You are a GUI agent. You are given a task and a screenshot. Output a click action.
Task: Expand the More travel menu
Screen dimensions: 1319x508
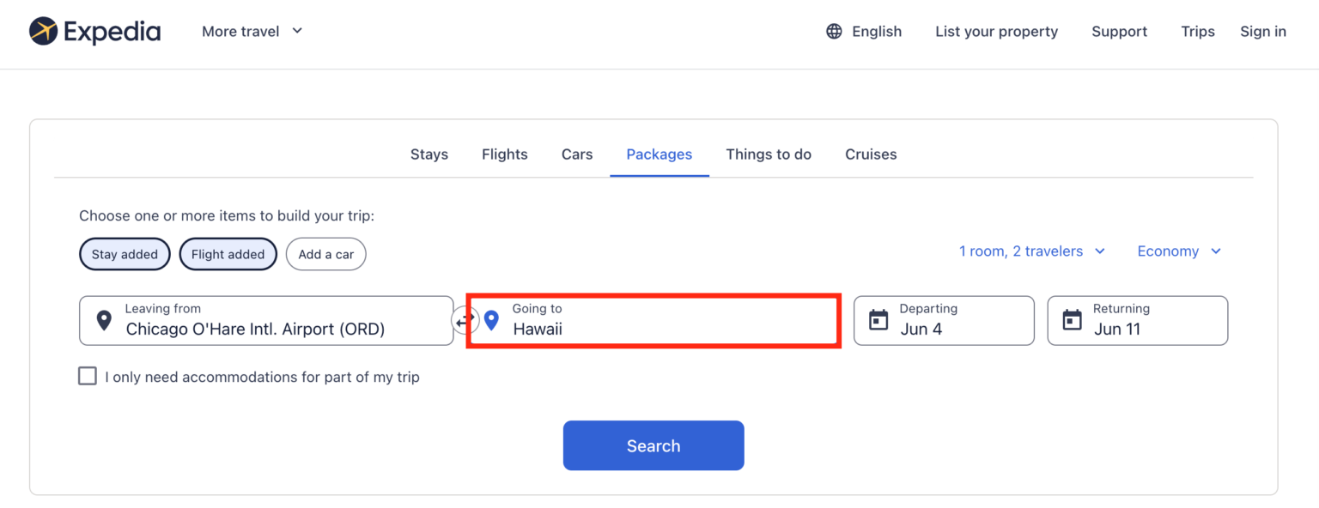point(252,32)
